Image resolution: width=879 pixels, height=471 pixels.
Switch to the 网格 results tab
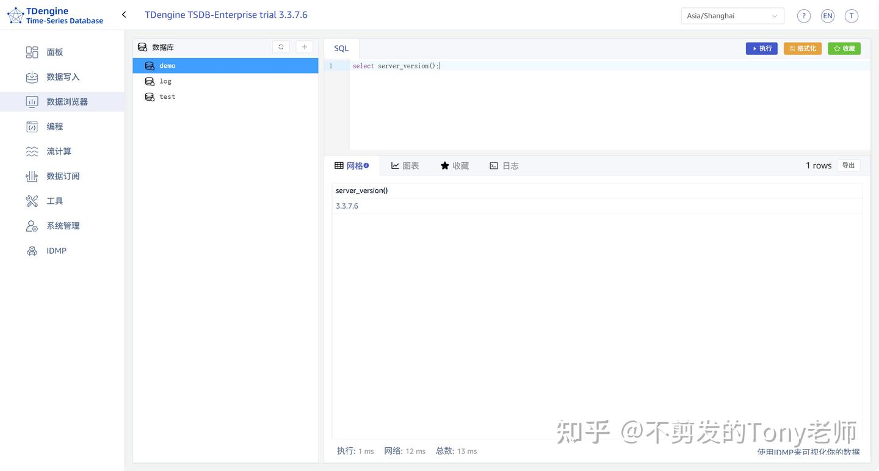tap(352, 166)
